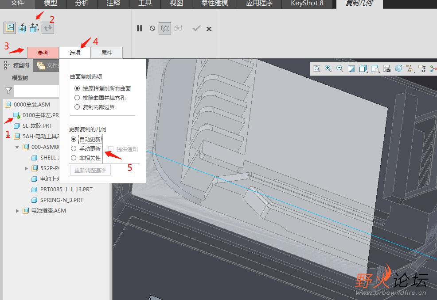Select SPRING-N_3.PRT in model tree
The width and height of the screenshot is (437, 300).
click(x=62, y=200)
